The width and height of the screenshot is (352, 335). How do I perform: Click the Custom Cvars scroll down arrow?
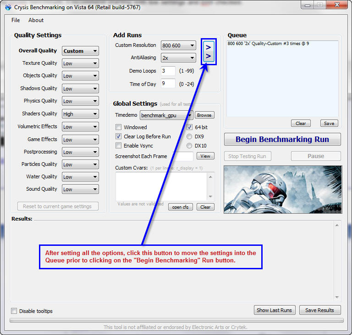point(210,197)
